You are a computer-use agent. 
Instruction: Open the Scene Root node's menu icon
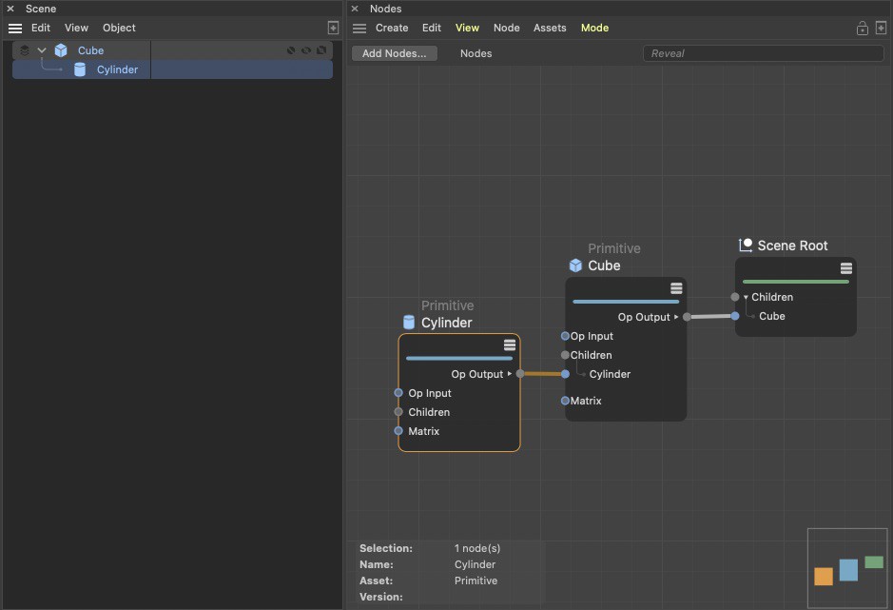click(x=846, y=268)
